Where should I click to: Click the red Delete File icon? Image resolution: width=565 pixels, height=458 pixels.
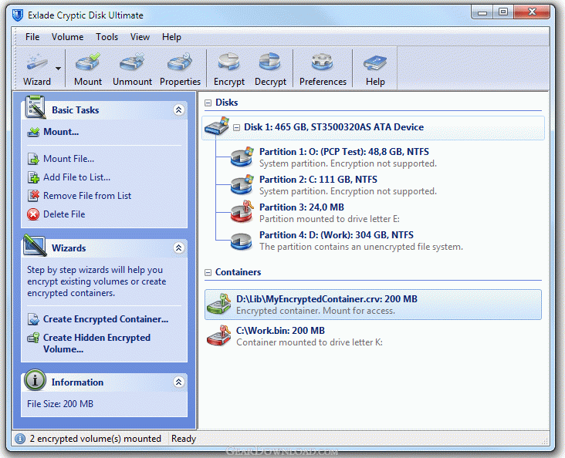tap(33, 214)
